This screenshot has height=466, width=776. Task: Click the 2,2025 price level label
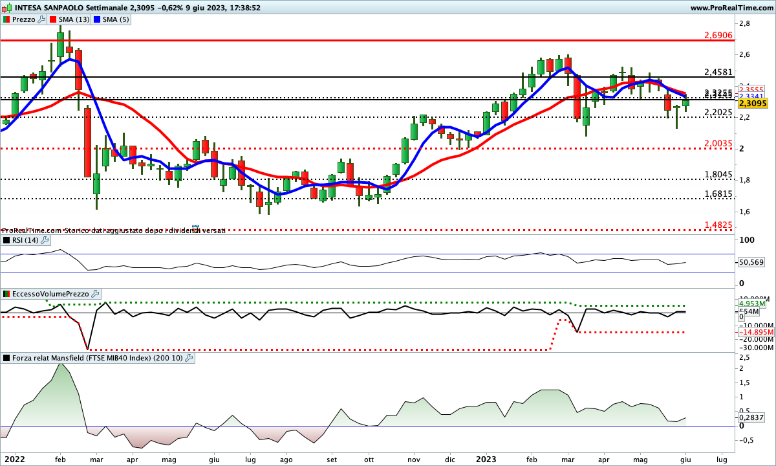tap(717, 112)
